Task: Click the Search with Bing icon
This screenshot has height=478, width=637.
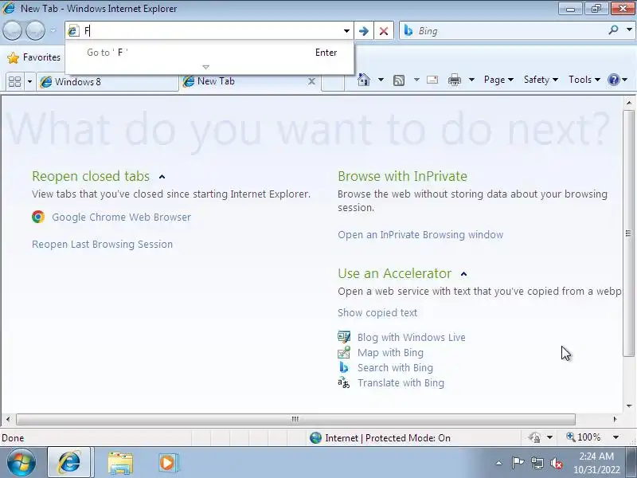Action: (344, 367)
